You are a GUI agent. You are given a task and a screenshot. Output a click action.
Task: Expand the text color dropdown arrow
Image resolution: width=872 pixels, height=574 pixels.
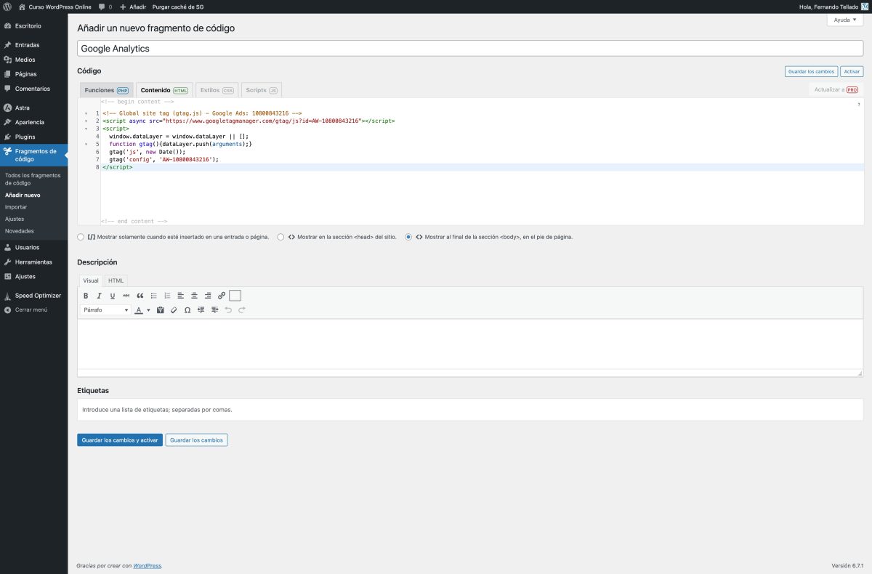click(x=148, y=310)
